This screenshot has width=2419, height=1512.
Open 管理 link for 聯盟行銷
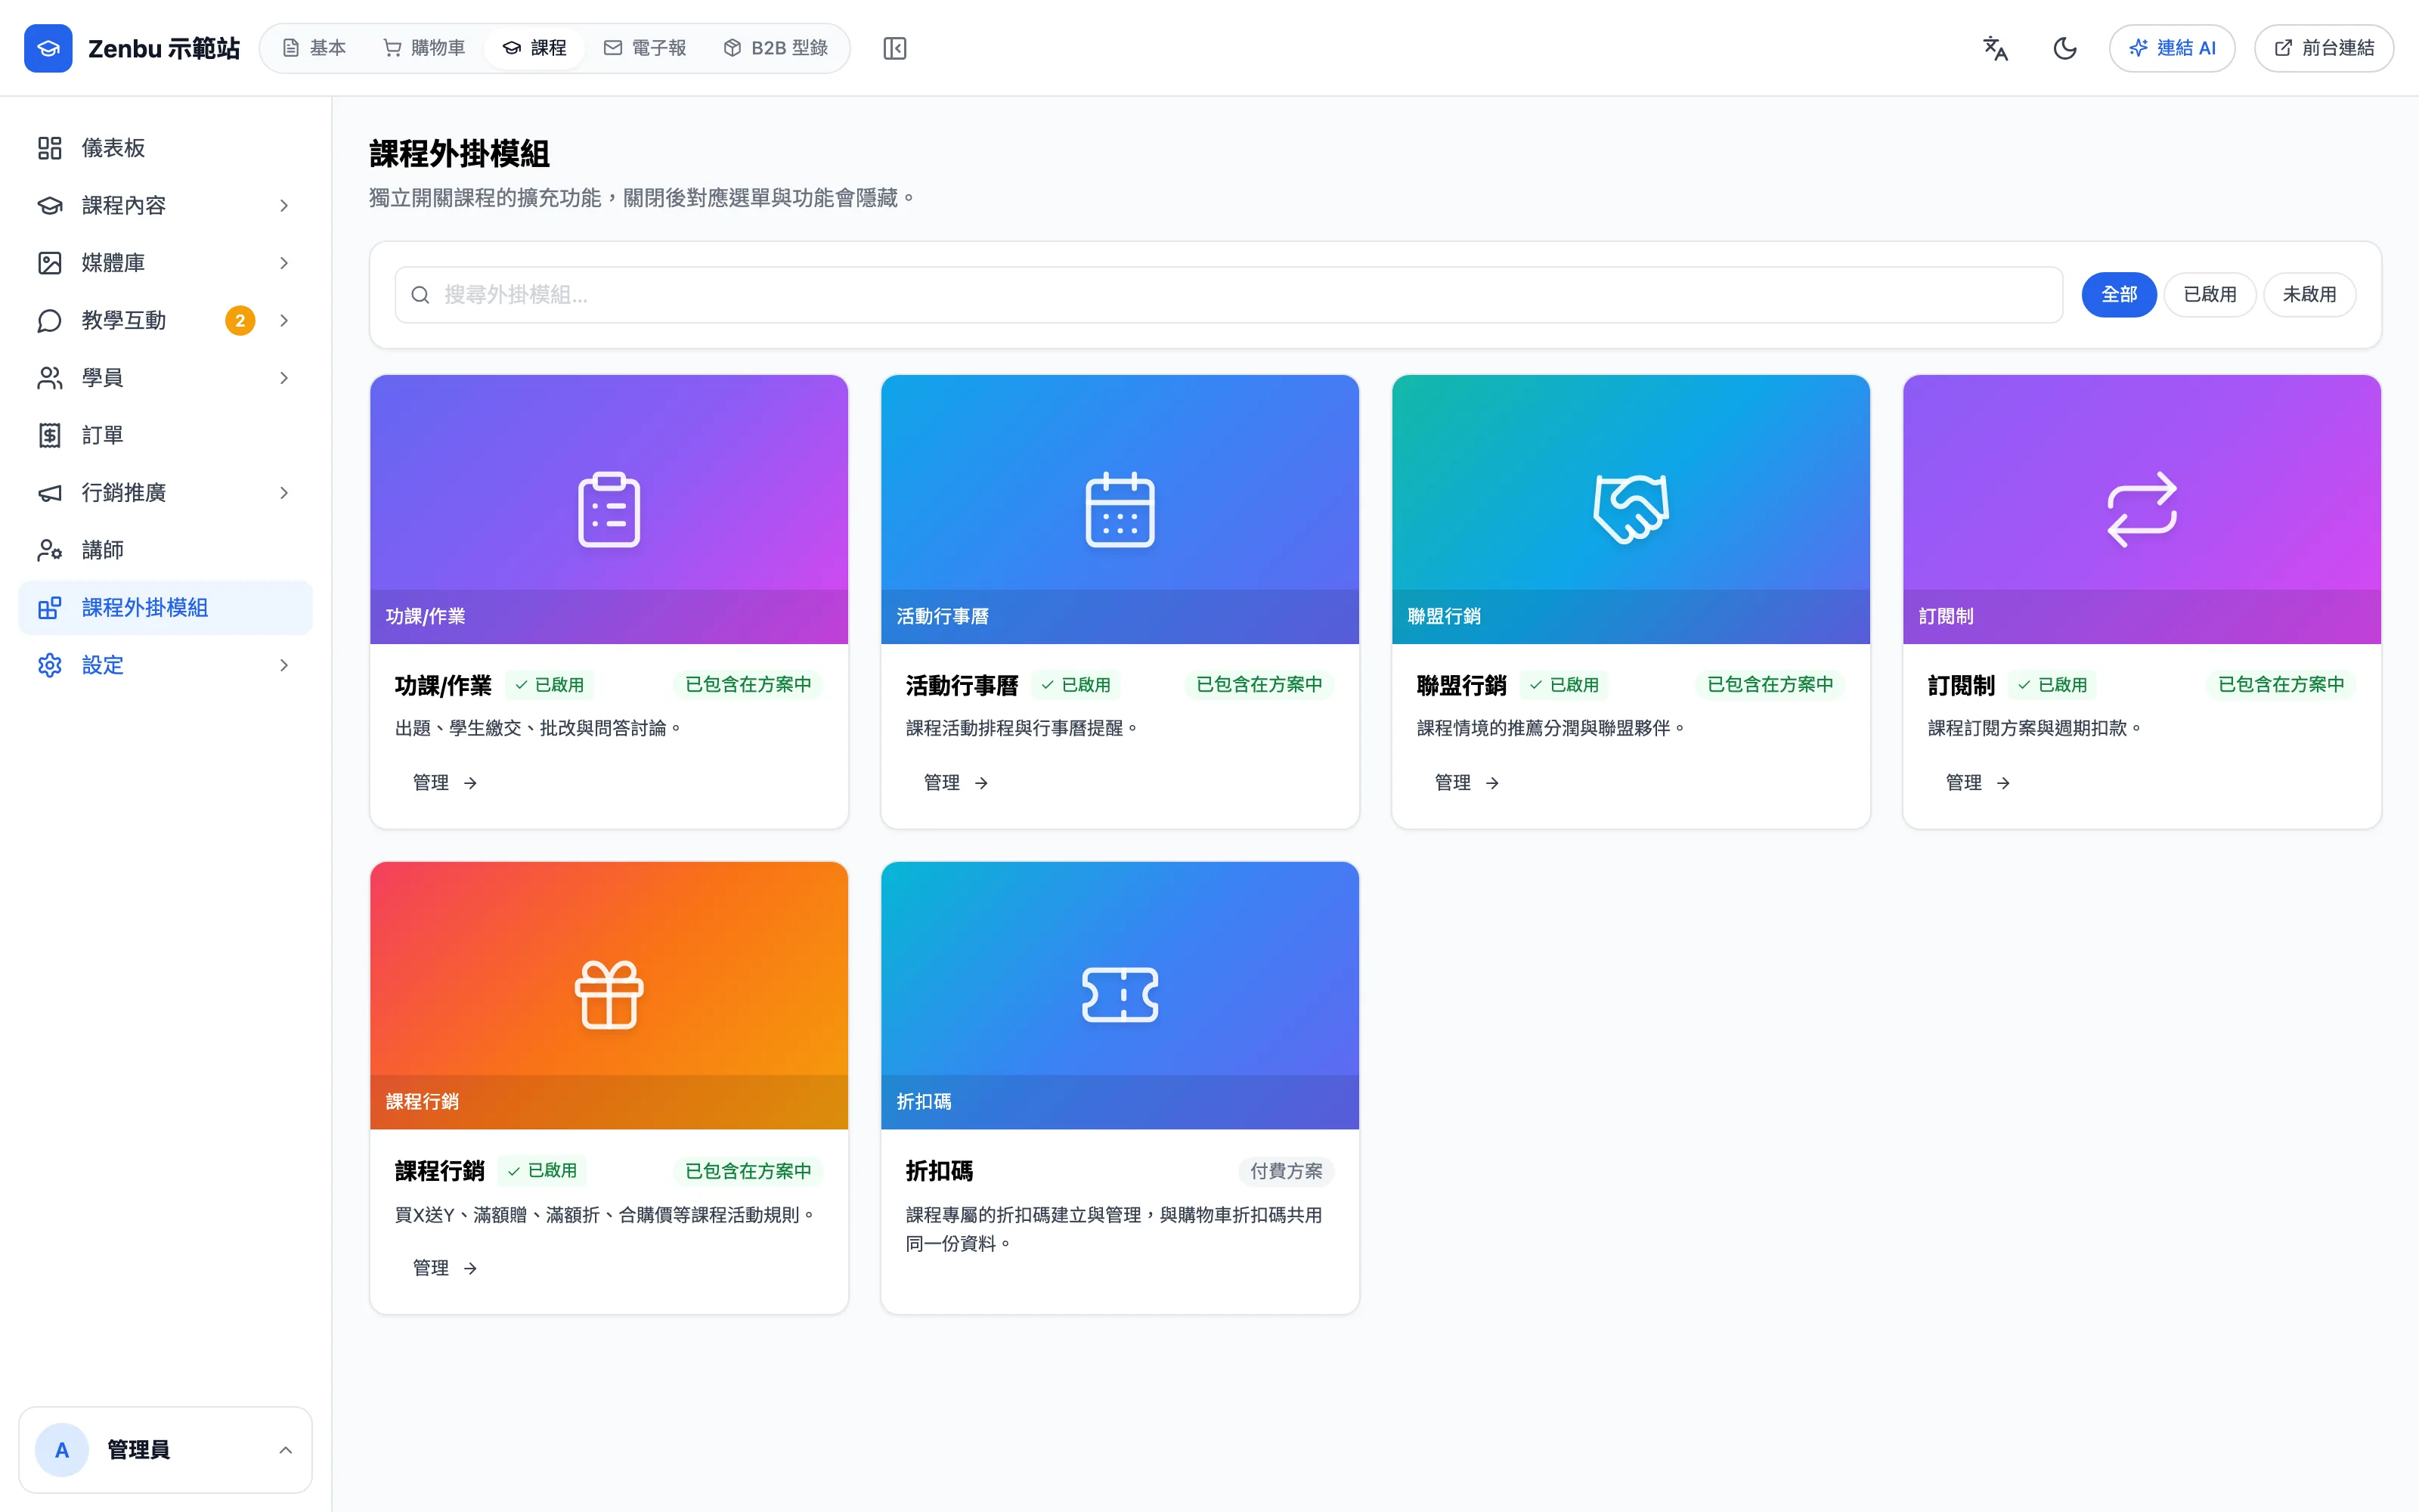pos(1467,782)
